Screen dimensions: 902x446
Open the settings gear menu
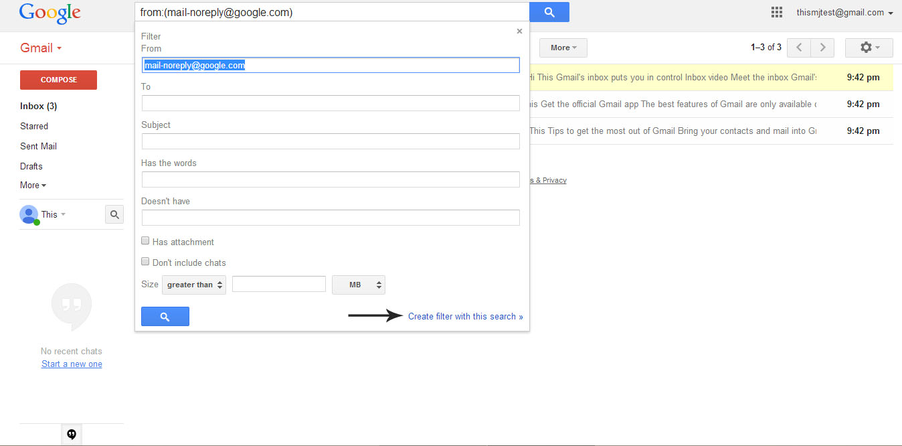[x=869, y=48]
